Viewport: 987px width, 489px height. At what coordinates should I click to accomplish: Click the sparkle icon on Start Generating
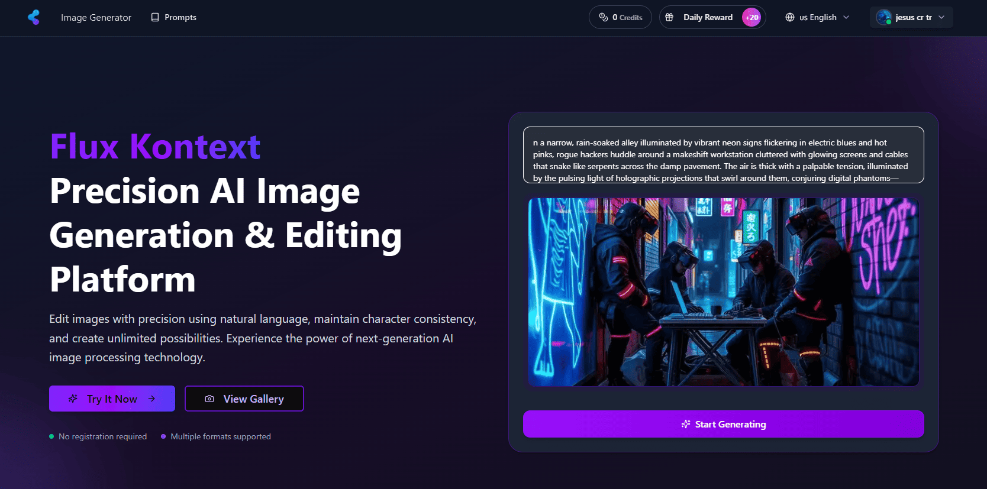pos(686,424)
